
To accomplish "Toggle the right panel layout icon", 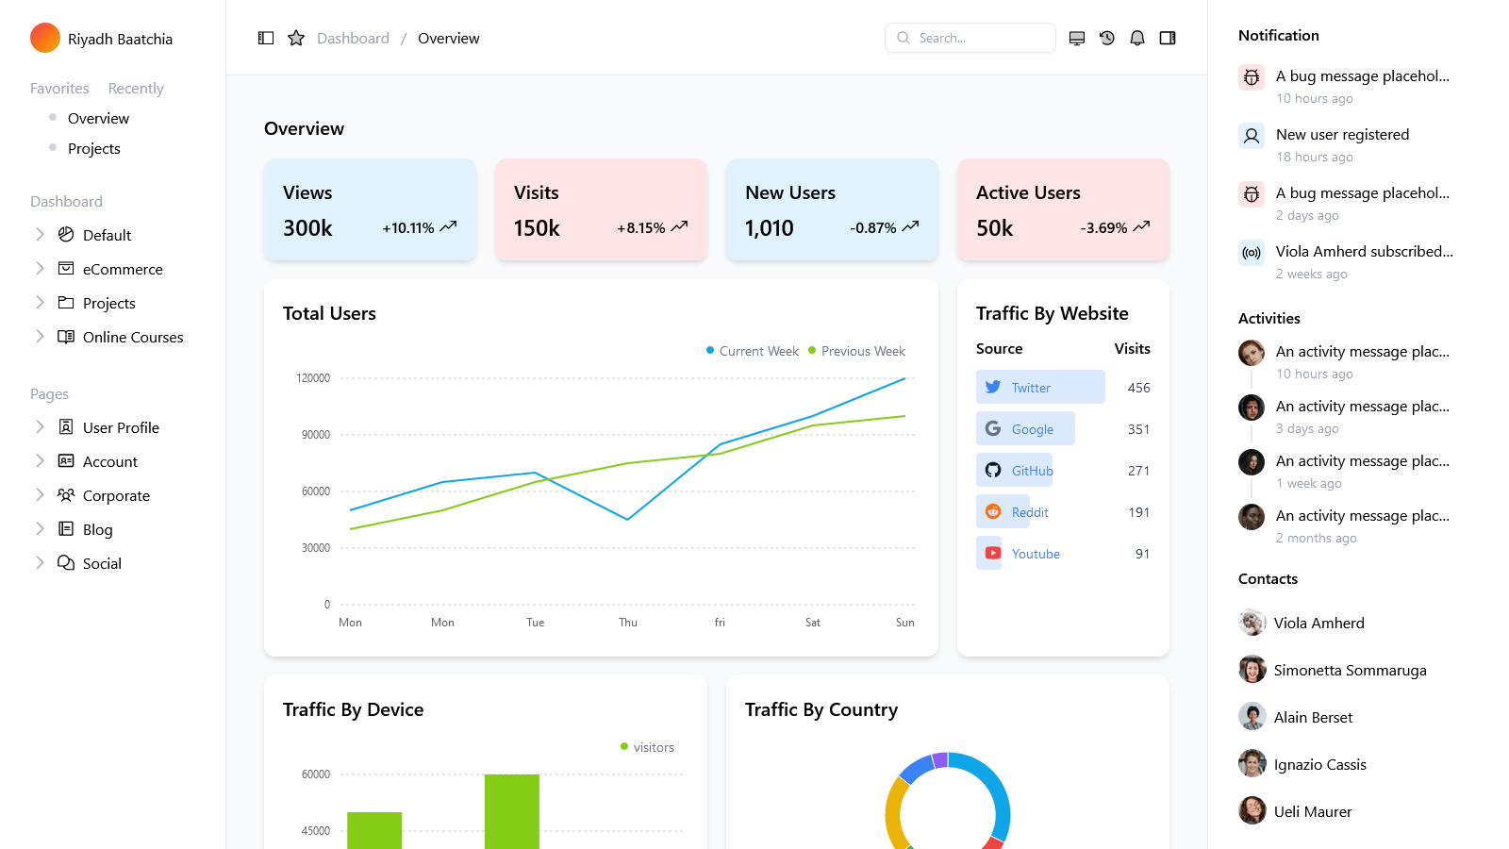I will point(1167,38).
